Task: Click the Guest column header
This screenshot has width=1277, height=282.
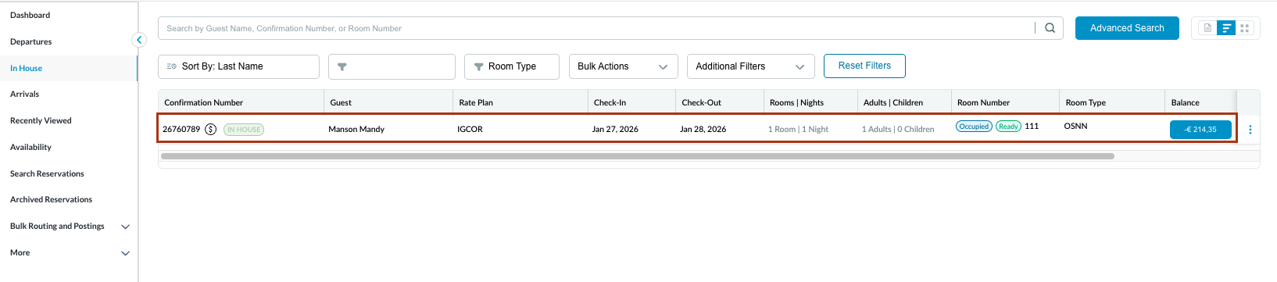Action: tap(341, 102)
